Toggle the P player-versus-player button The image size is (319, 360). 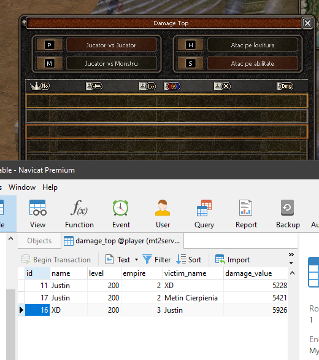point(49,45)
